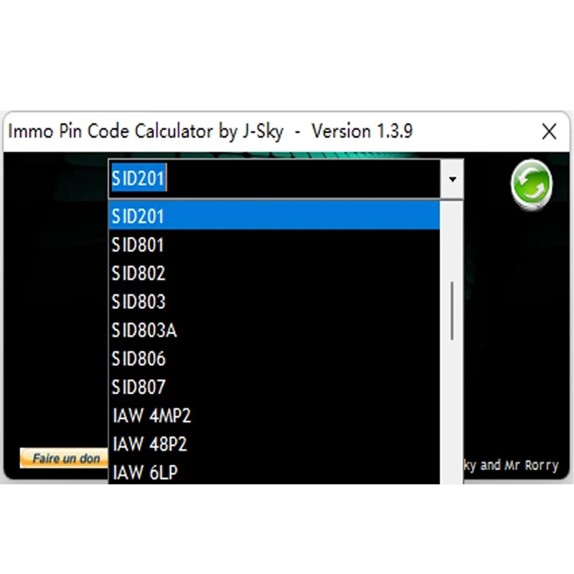Select the SID803A entry

(x=275, y=330)
